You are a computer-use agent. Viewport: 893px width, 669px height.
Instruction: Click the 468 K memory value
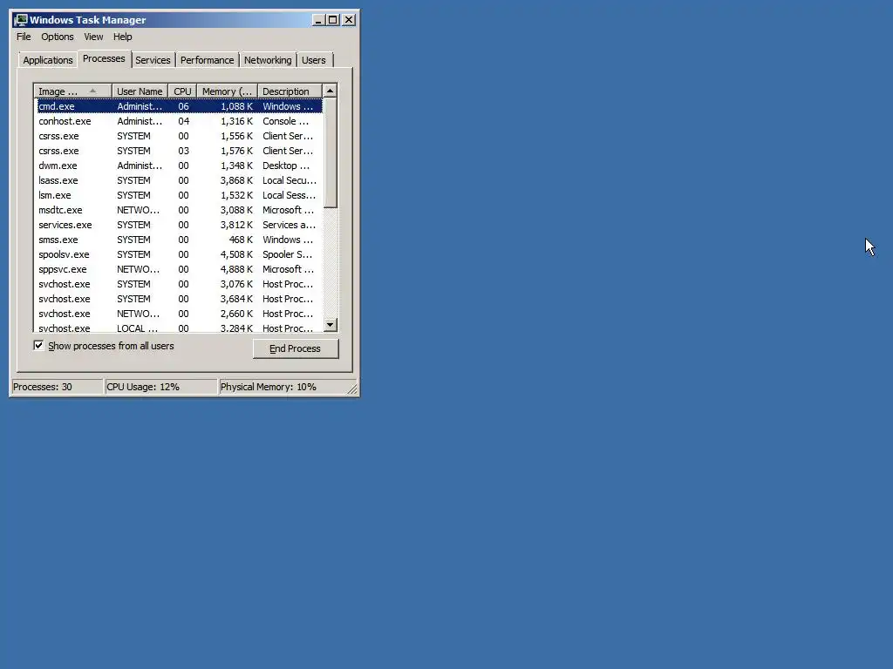pos(241,240)
